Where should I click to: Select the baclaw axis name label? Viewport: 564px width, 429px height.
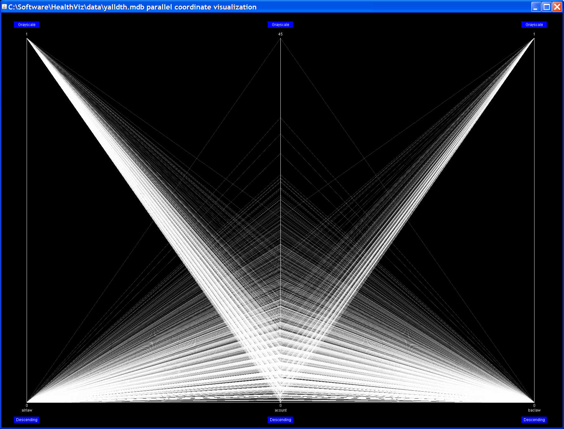(534, 410)
